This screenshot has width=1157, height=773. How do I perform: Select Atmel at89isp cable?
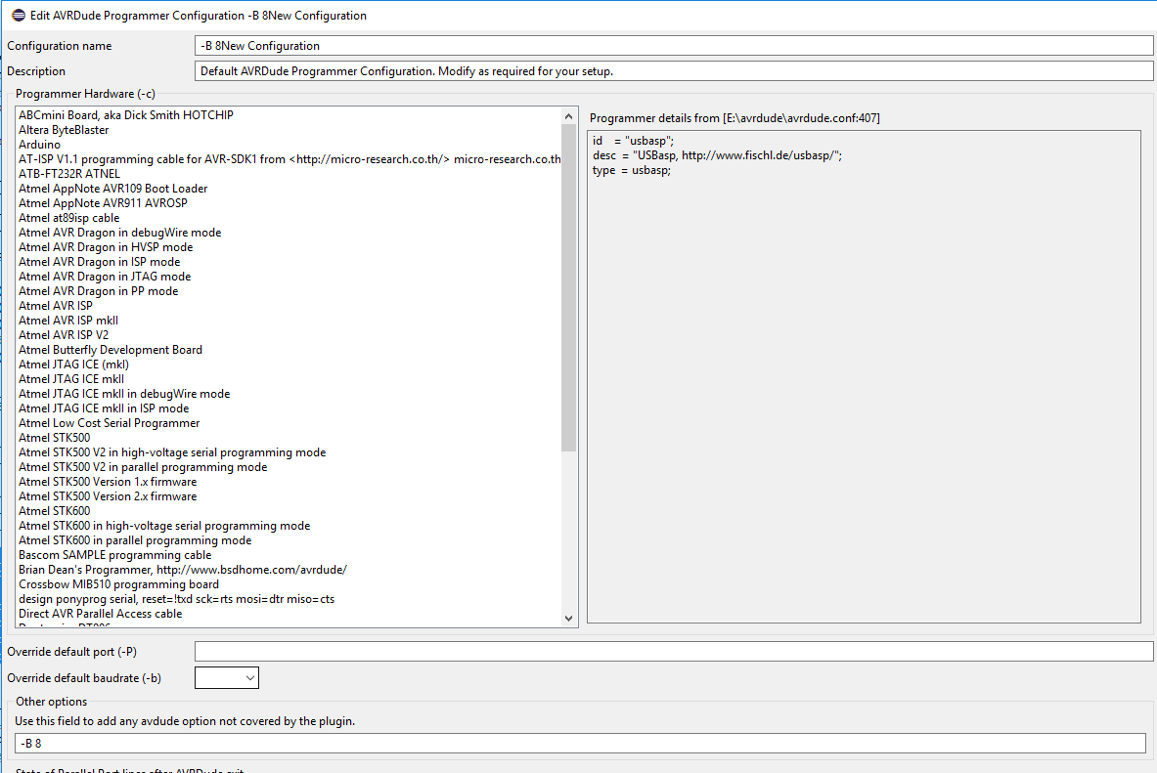click(68, 218)
